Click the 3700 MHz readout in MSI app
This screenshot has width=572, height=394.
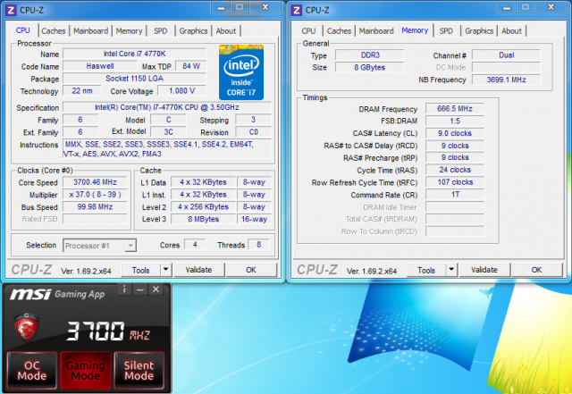pos(108,331)
